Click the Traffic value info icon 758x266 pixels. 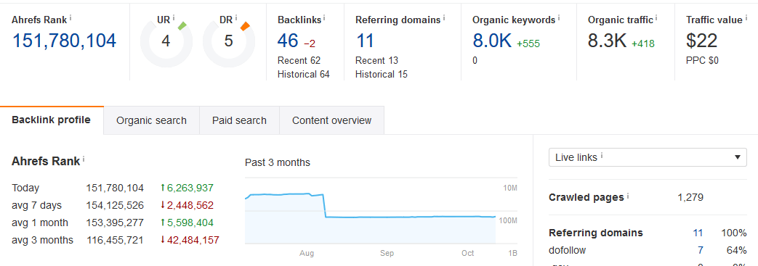[746, 18]
